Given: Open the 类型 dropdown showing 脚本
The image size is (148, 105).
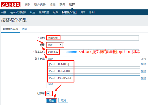Looking at the screenshot, I should pos(54,45).
